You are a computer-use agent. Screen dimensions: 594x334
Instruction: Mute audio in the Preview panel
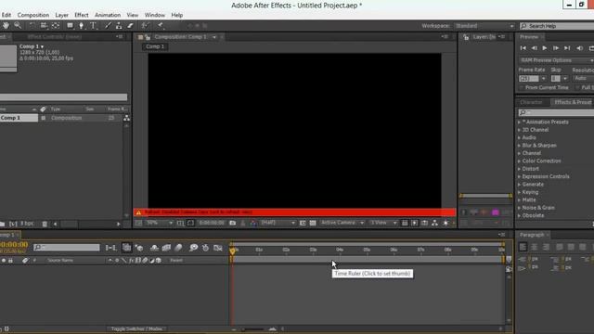tap(579, 48)
